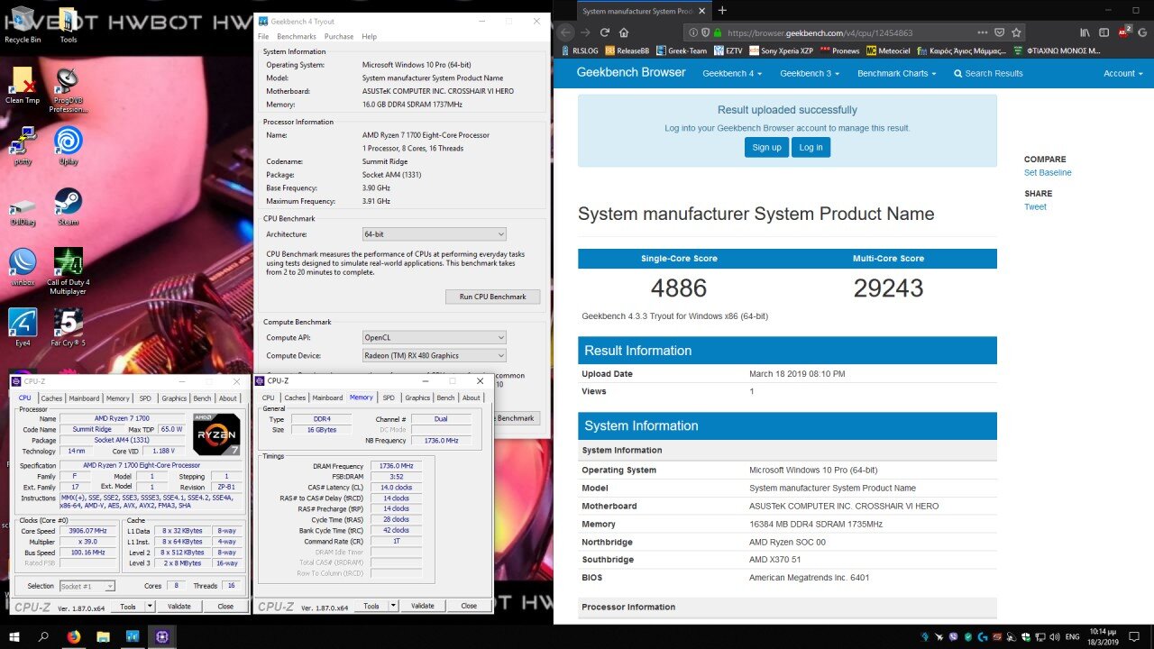This screenshot has height=649, width=1154.
Task: Bookmark this page with star icon
Action: click(1017, 32)
